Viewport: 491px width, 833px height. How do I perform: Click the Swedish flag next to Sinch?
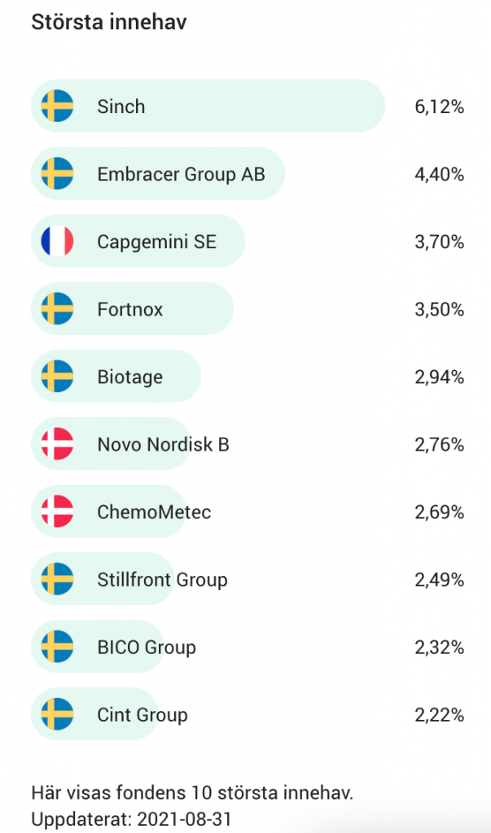coord(57,107)
